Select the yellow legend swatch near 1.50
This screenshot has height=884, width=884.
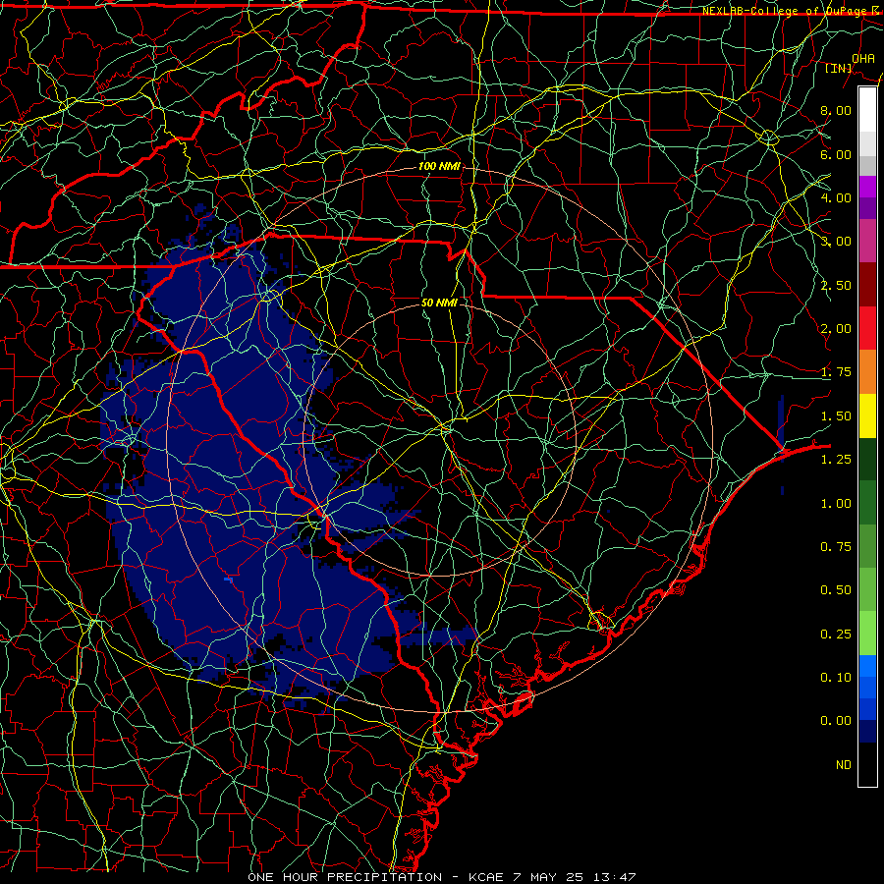click(x=867, y=415)
